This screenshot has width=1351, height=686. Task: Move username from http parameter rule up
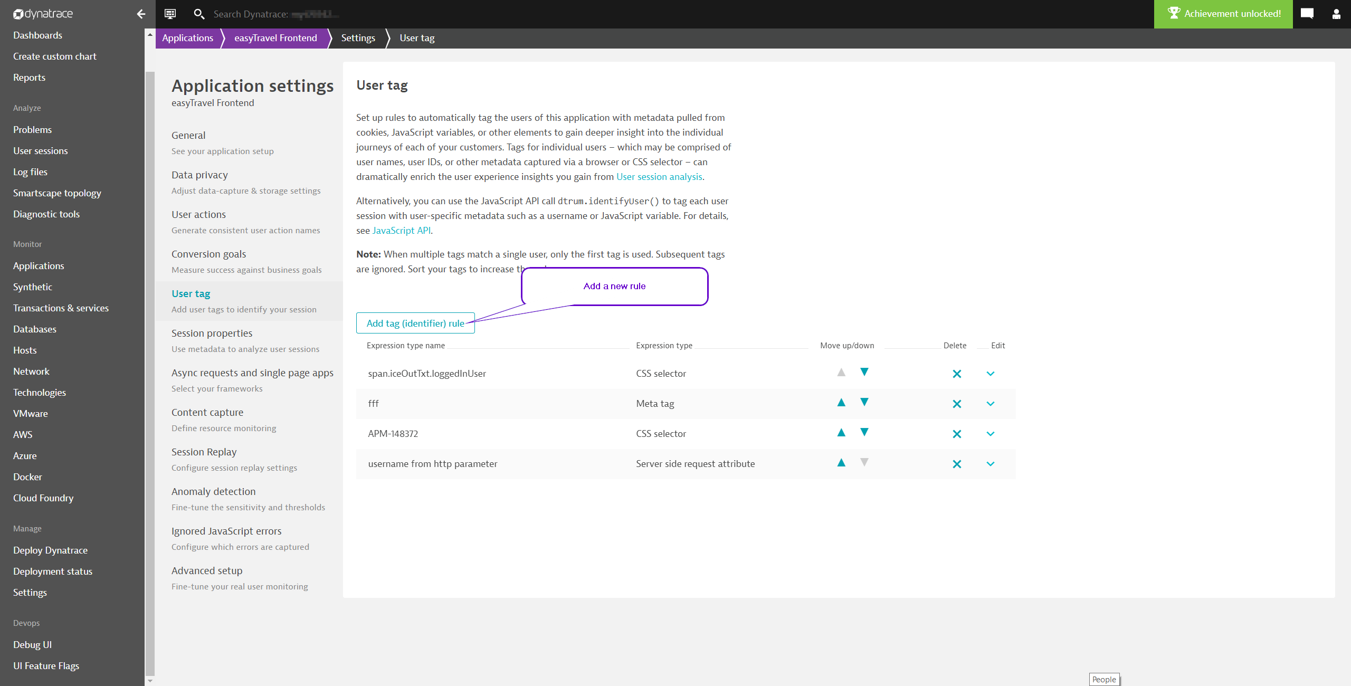tap(841, 463)
